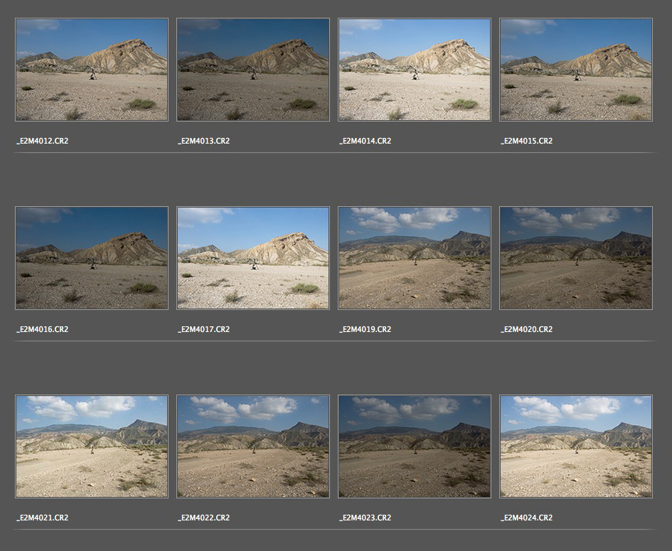Viewport: 672px width, 551px height.
Task: Click the filename label _E2M4017.CR2
Action: 204,329
